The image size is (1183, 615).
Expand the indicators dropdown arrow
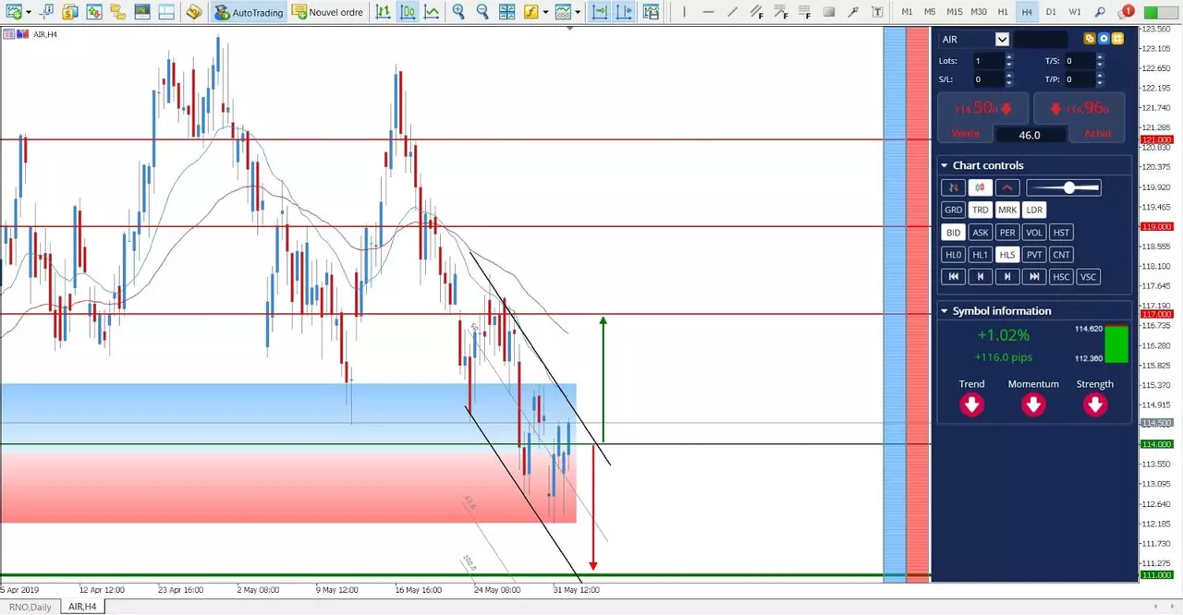click(545, 13)
